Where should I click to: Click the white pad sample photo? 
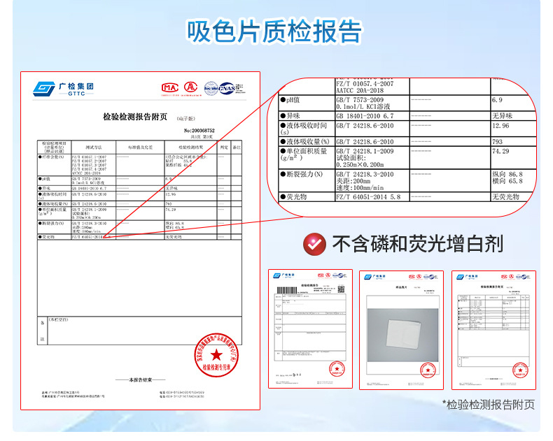coord(403,333)
